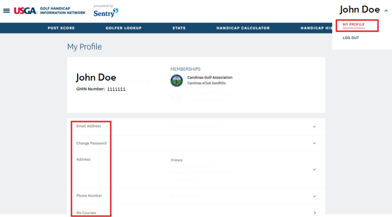Click the Carolinas Golf Association name
392x217 pixels.
[210, 77]
